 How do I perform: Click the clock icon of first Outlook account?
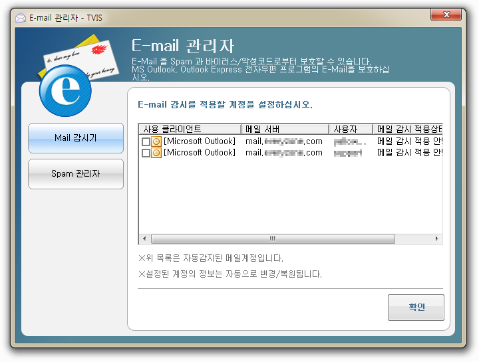tap(156, 141)
